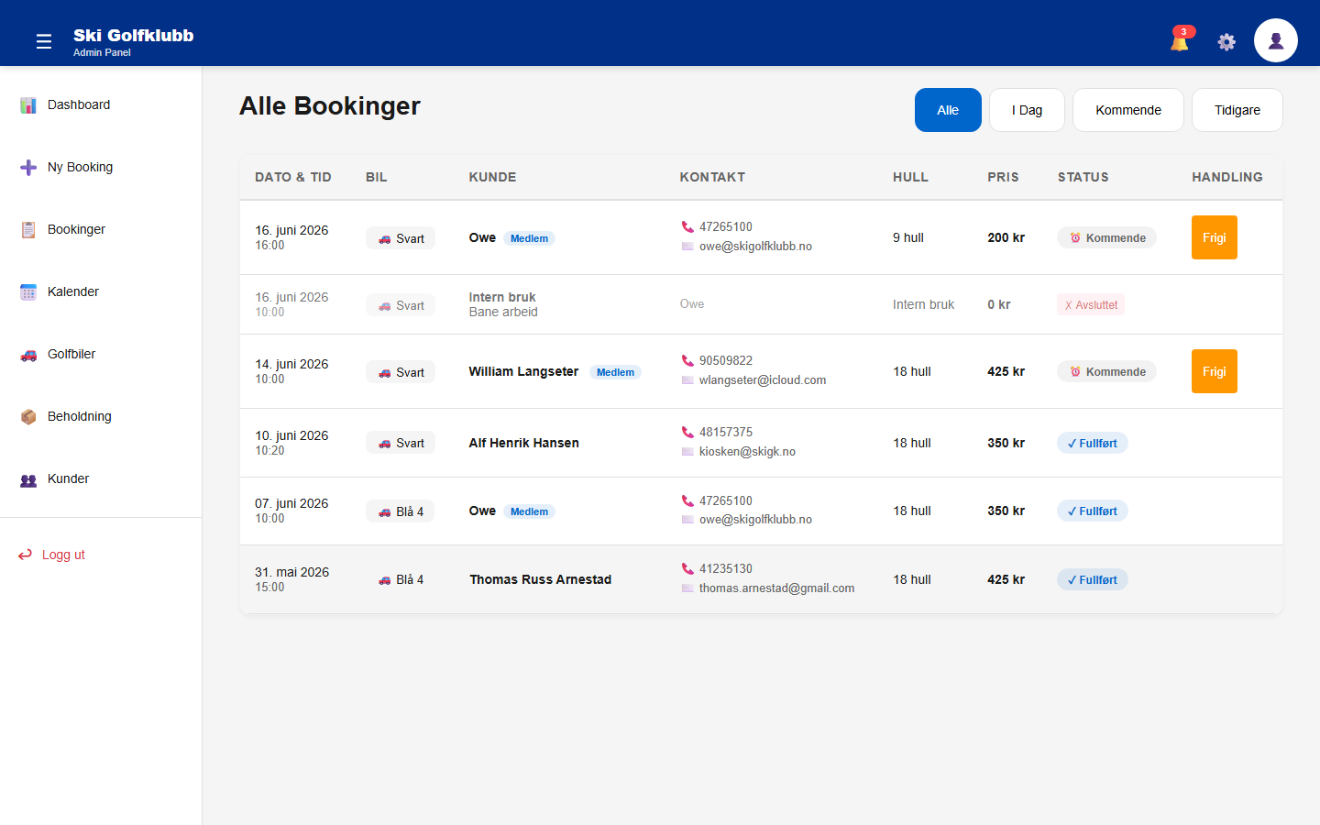The height and width of the screenshot is (825, 1320).
Task: Show Kommende bookings filter
Action: point(1128,110)
